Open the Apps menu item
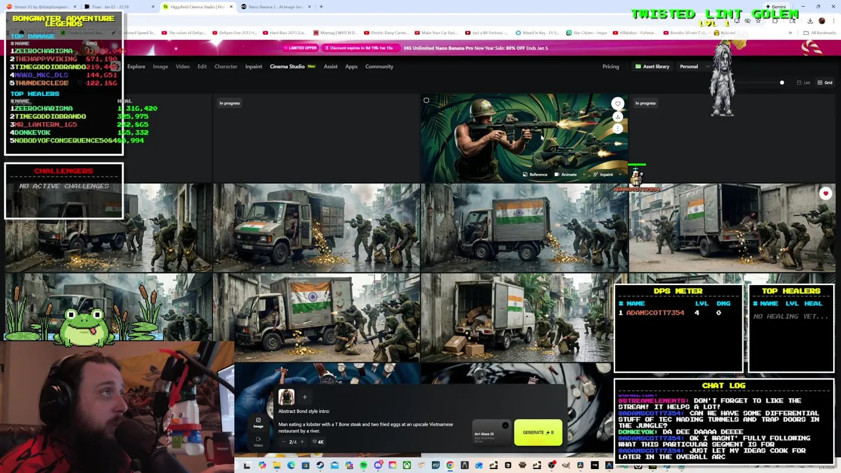Viewport: 841px width, 473px height. point(352,66)
